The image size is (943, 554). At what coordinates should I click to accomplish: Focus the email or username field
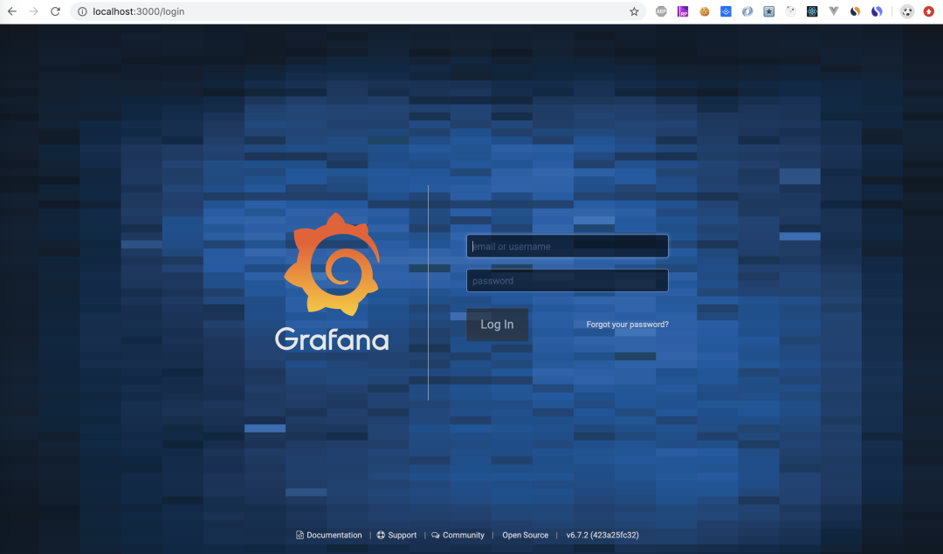coord(568,246)
